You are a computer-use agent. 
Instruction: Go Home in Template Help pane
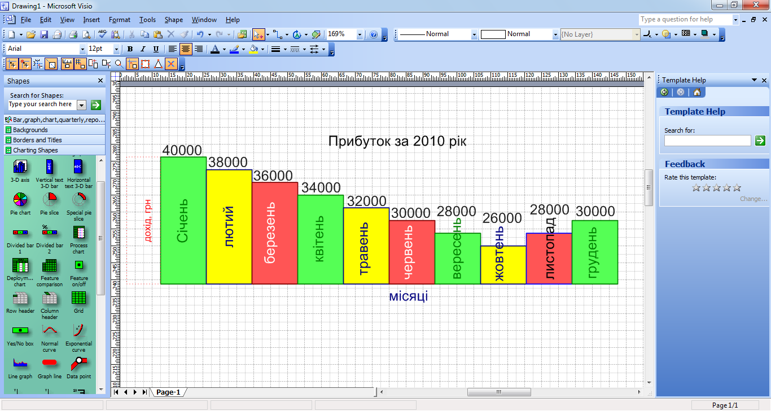697,92
